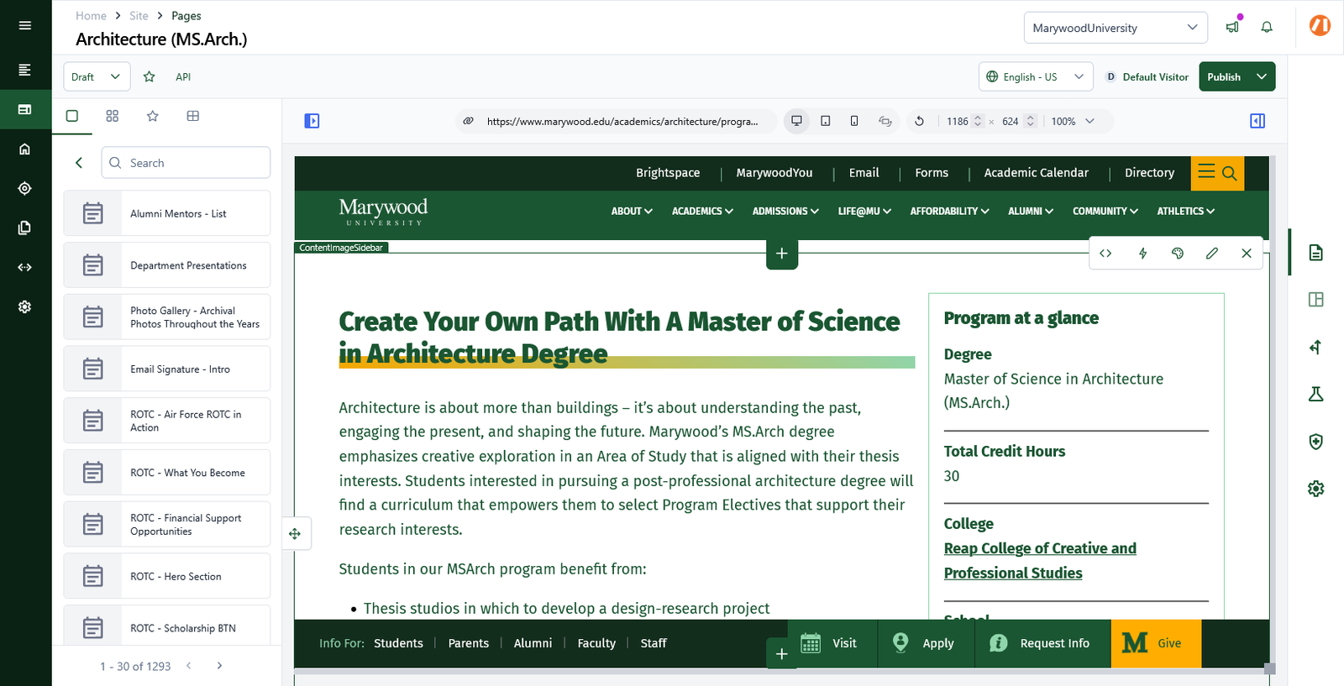The height and width of the screenshot is (686, 1344).
Task: Click the Site breadcrumb
Action: [139, 15]
